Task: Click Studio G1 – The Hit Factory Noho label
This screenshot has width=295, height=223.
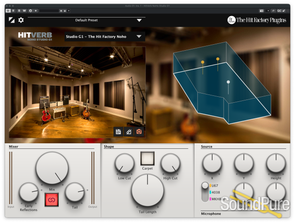Action: [96, 37]
